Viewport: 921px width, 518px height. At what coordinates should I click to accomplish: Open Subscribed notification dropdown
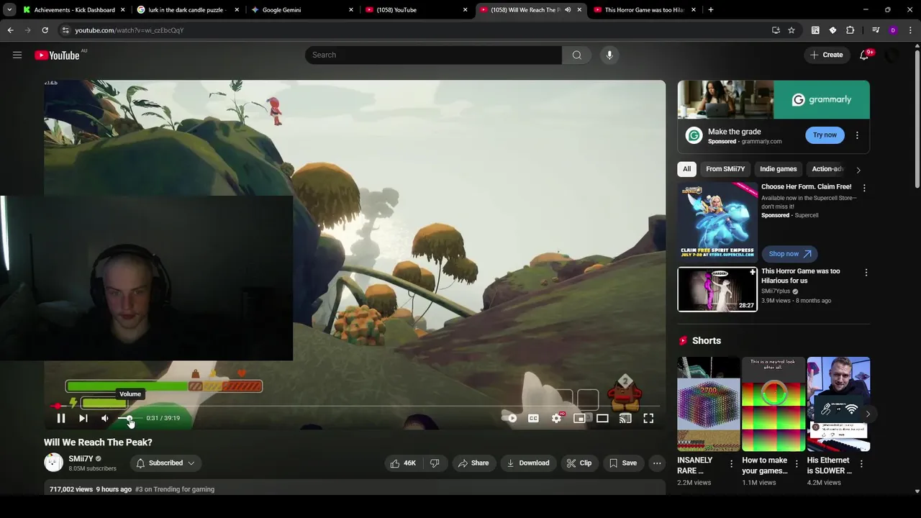(165, 463)
